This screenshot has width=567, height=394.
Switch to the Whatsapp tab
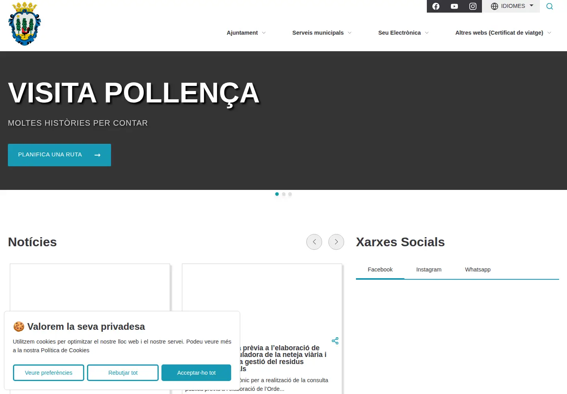coord(478,270)
